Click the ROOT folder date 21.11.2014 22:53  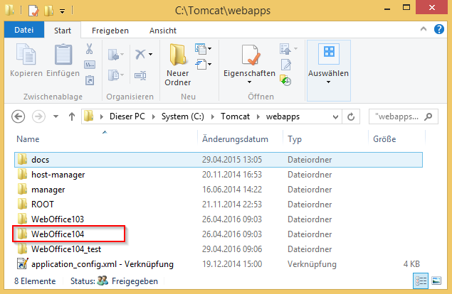tap(232, 205)
